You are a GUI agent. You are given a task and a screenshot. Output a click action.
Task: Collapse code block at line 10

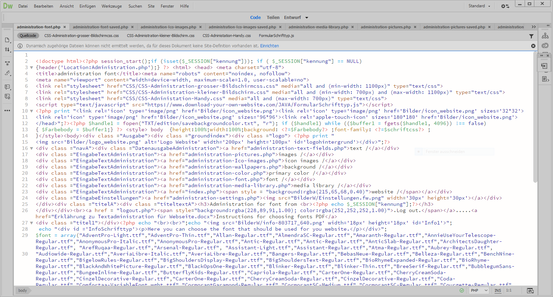[x=31, y=111]
